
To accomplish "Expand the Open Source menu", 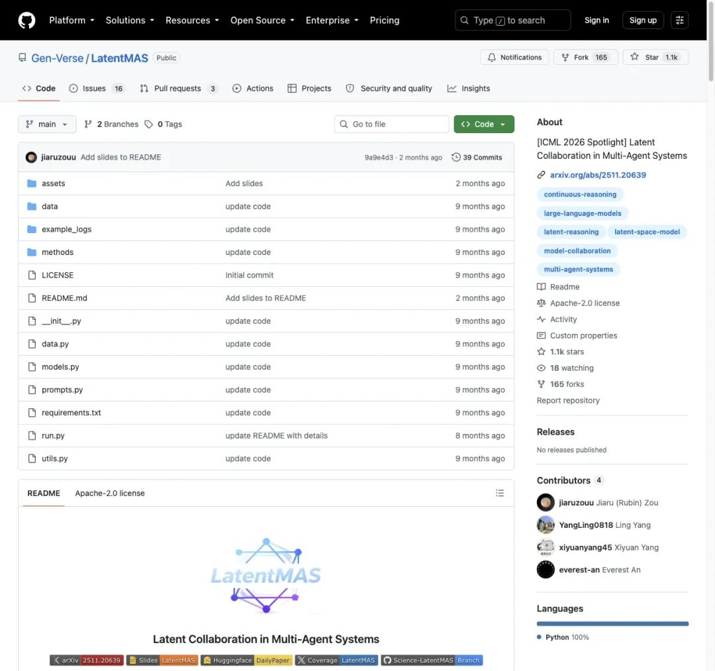I will 262,20.
